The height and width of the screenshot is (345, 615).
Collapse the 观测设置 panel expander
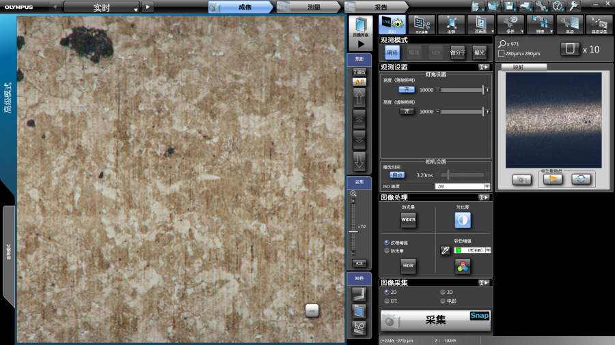point(484,67)
